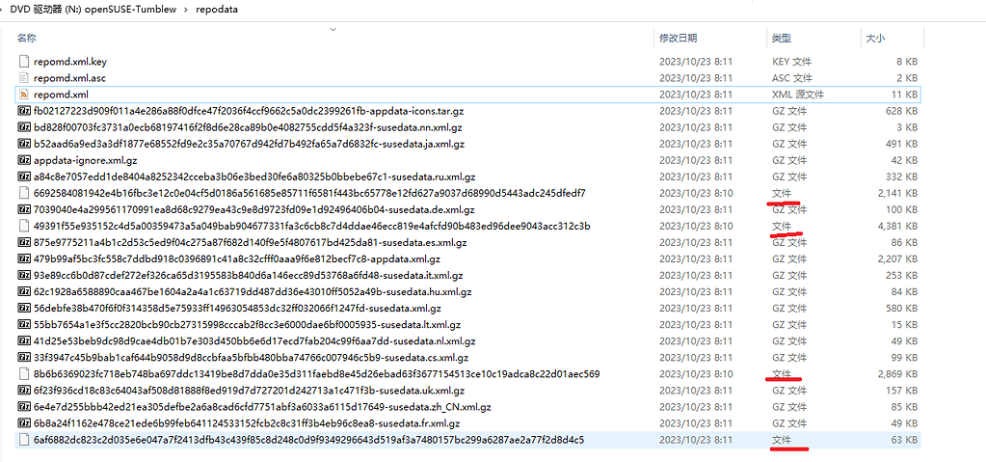Click the susedata.zh_CN.xml.gz archive icon

[24, 407]
